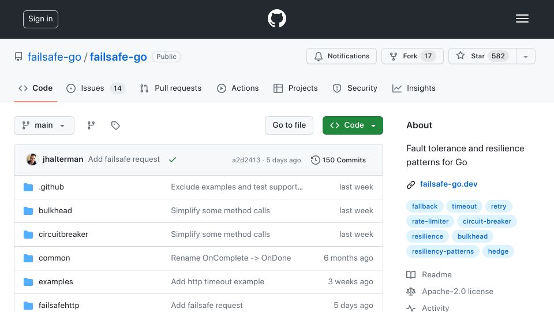Click the repository book icon
The image size is (554, 312).
tap(18, 57)
